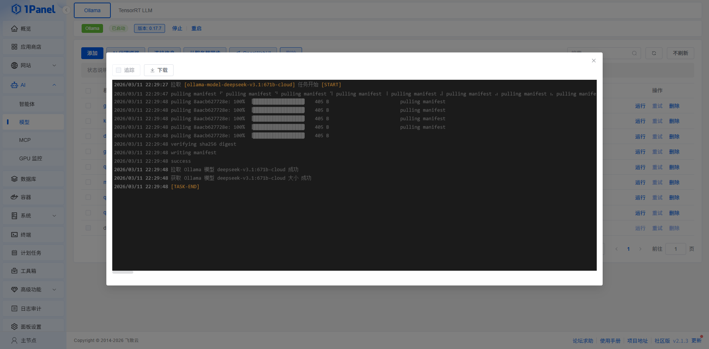709x349 pixels.
Task: Click 重试 in the third model row
Action: click(657, 137)
